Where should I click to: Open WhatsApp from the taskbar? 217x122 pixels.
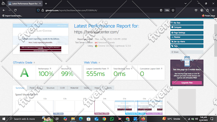point(112,119)
